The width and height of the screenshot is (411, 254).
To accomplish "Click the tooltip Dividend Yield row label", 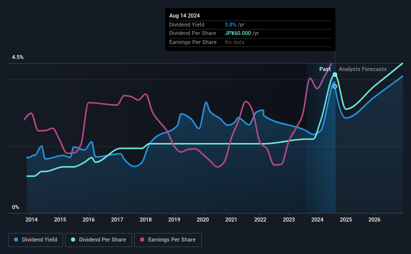I will pyautogui.click(x=187, y=24).
